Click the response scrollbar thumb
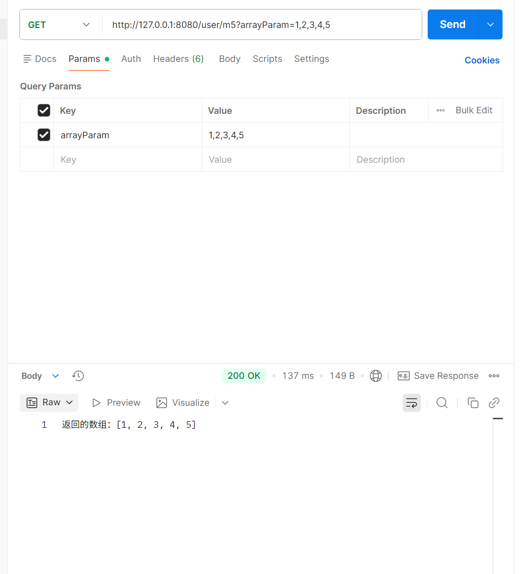 coord(498,418)
